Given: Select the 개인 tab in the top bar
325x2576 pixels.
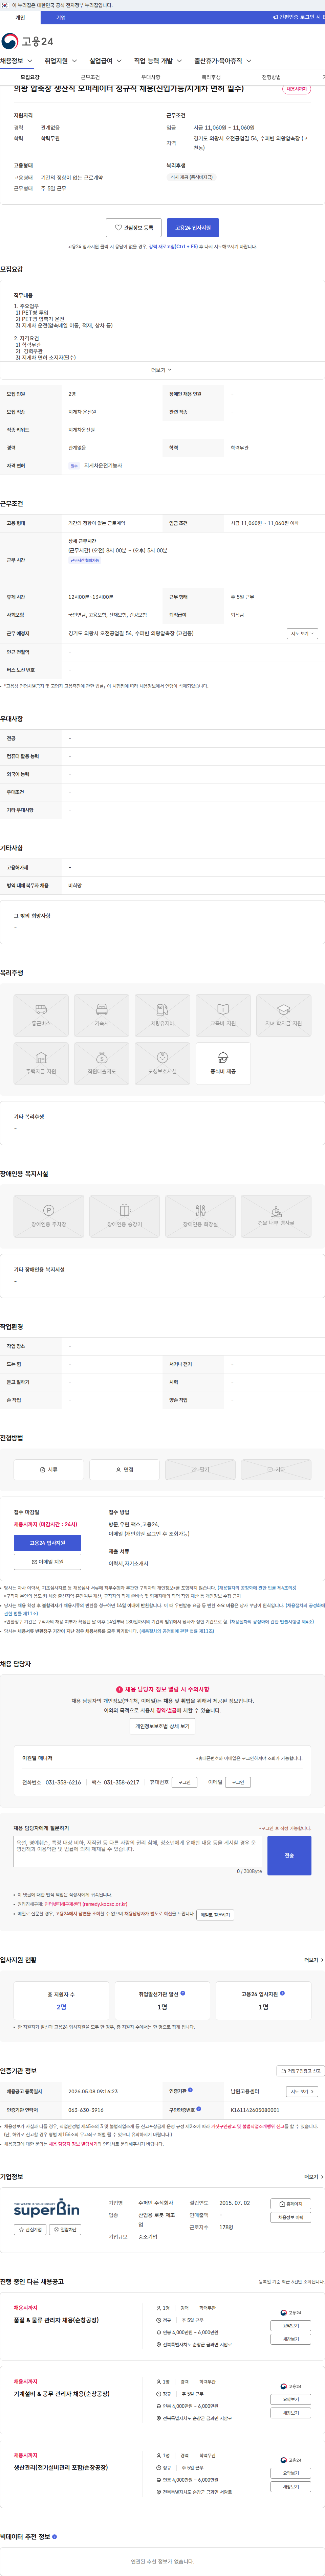Looking at the screenshot, I should click(20, 17).
